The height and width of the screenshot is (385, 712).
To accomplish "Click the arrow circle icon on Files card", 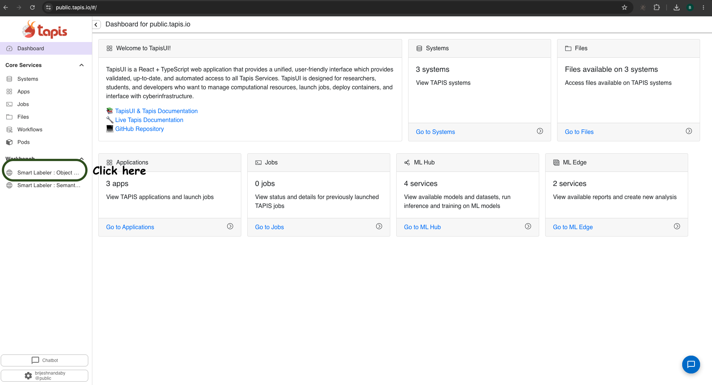I will [689, 131].
